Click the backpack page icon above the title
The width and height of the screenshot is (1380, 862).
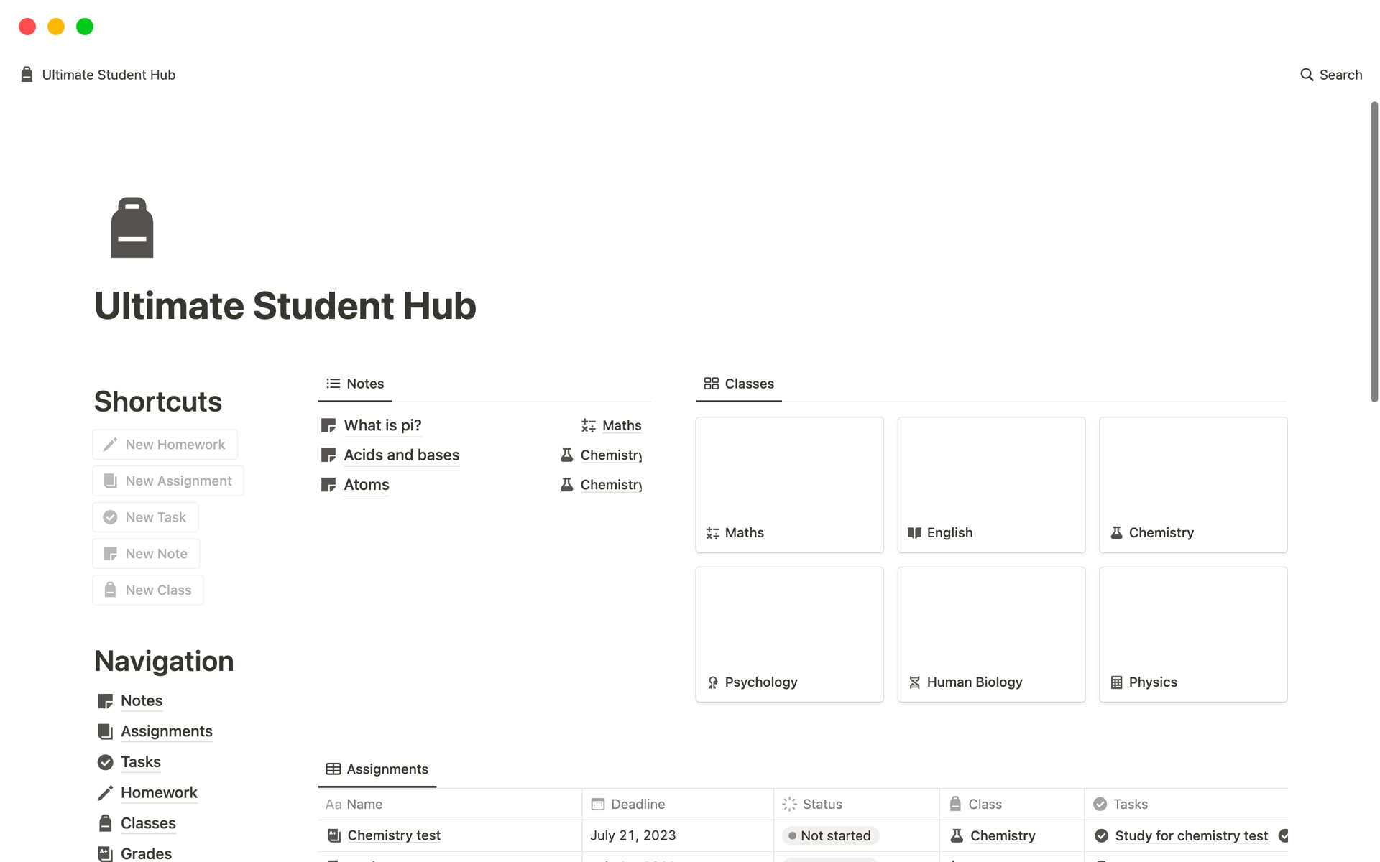(x=132, y=227)
